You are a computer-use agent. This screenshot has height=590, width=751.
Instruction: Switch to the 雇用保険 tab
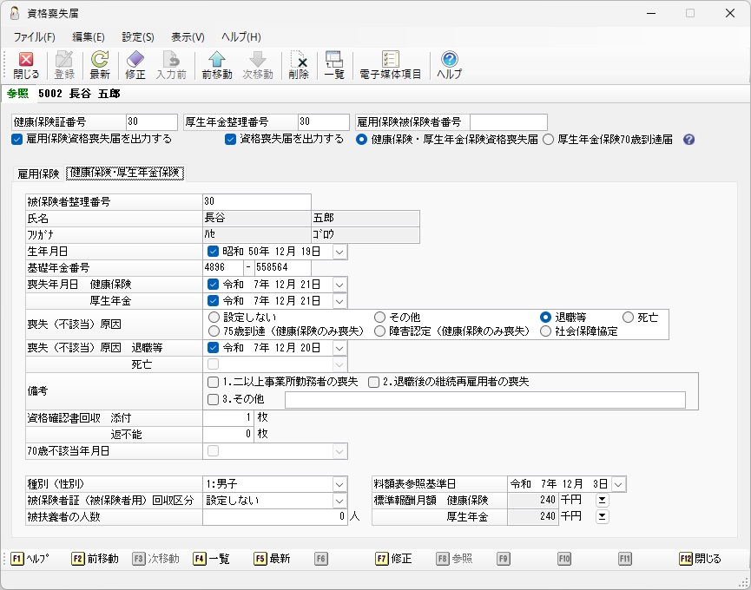(38, 174)
